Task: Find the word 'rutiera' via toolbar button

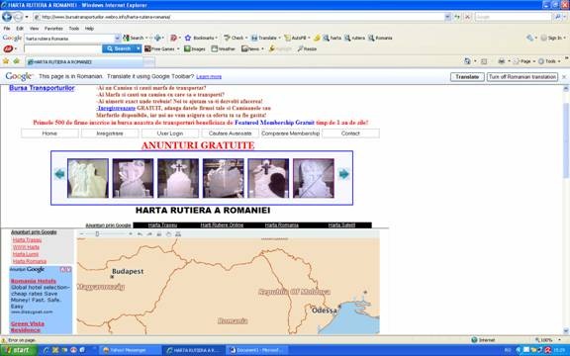Action: coord(355,38)
